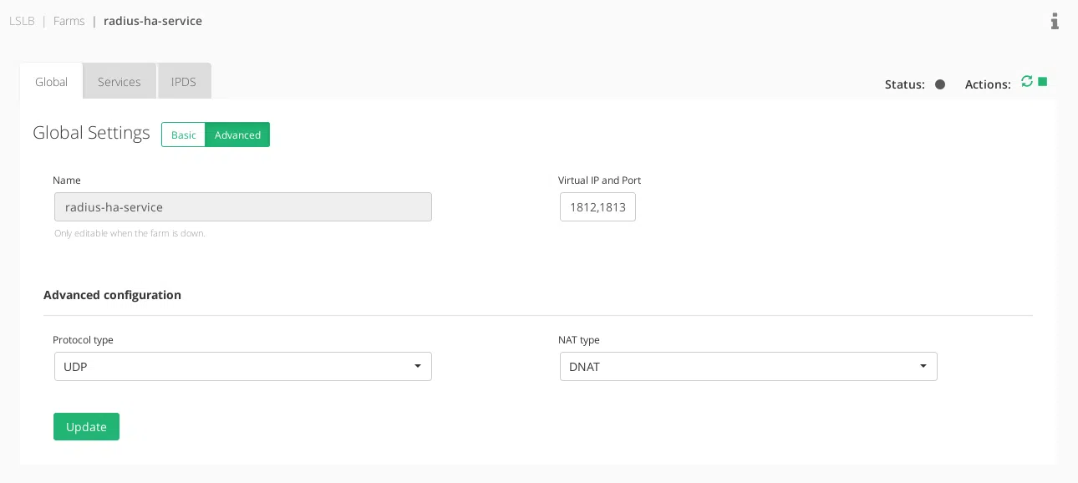This screenshot has height=483, width=1078.
Task: Switch to Basic settings mode
Action: click(183, 135)
